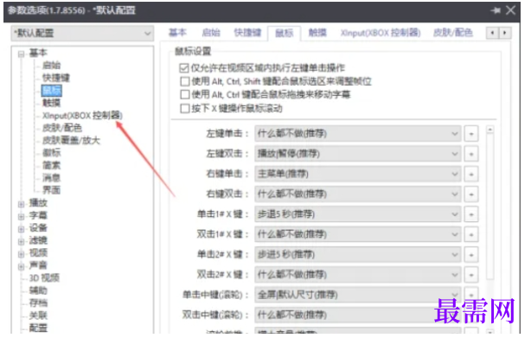Select 关联 in the settings tree
Viewport: 531px width, 338px height.
(x=38, y=316)
